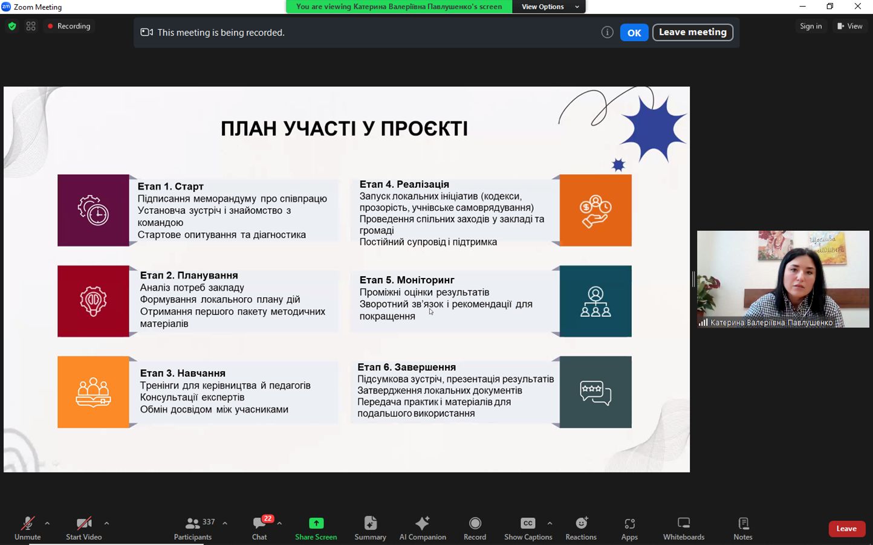The width and height of the screenshot is (873, 545).
Task: Click the green Share Screen icon
Action: (316, 523)
